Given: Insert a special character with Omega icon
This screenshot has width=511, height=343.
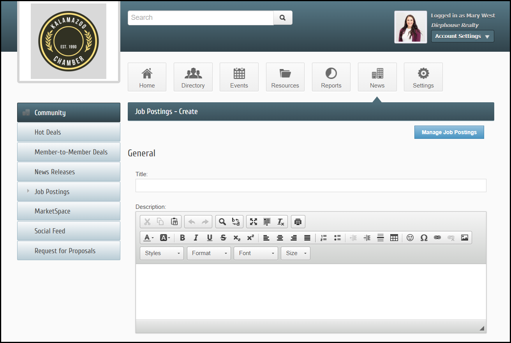Looking at the screenshot, I should [x=424, y=238].
